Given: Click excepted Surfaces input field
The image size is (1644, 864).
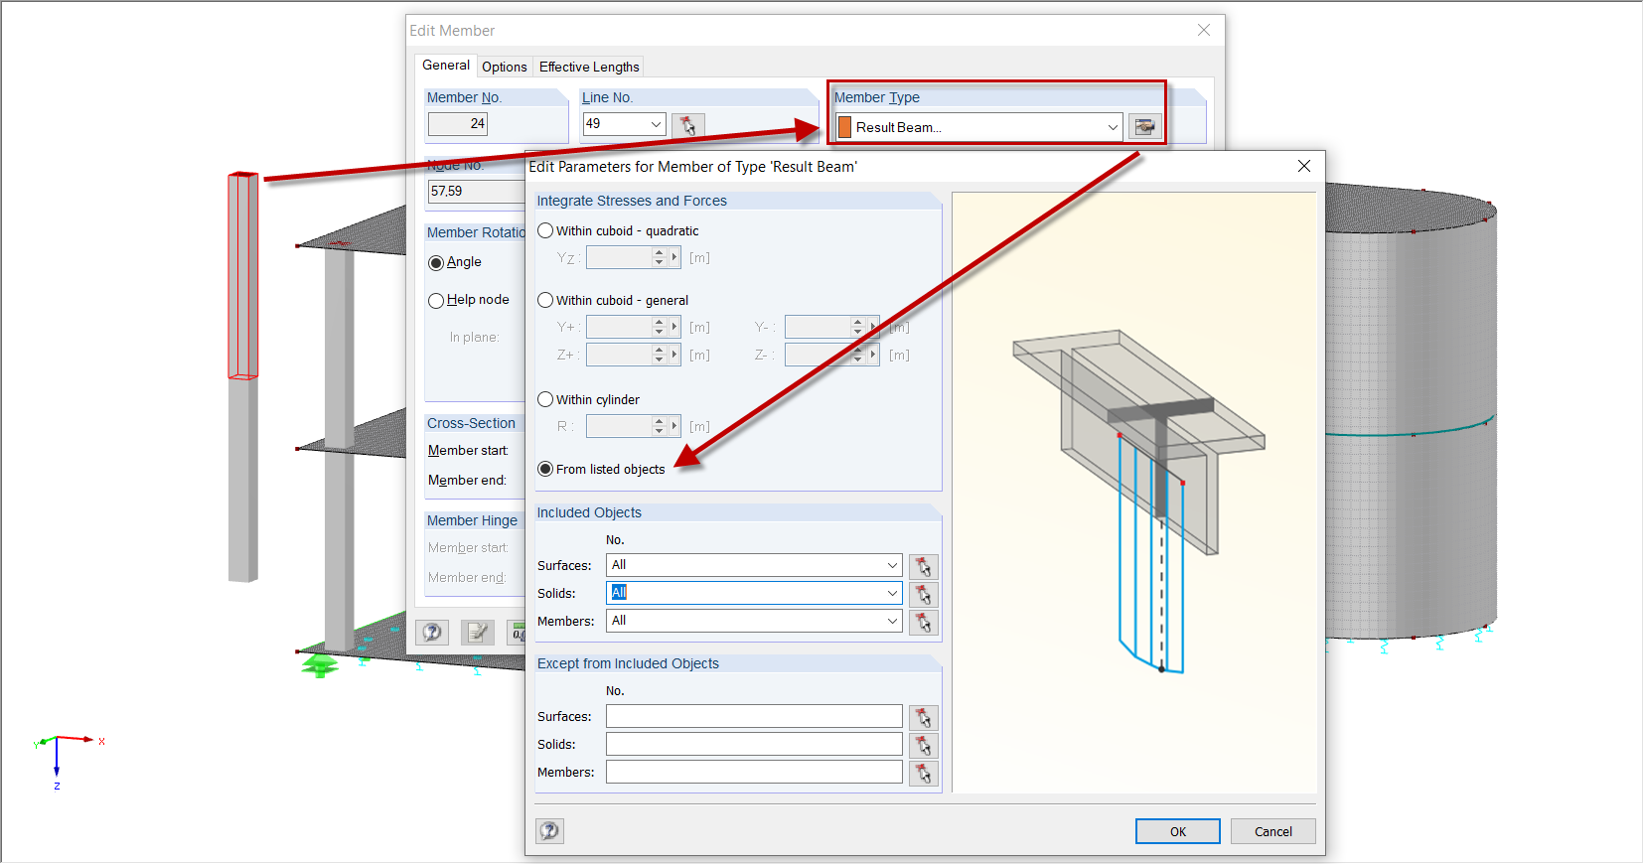Looking at the screenshot, I should coord(754,716).
